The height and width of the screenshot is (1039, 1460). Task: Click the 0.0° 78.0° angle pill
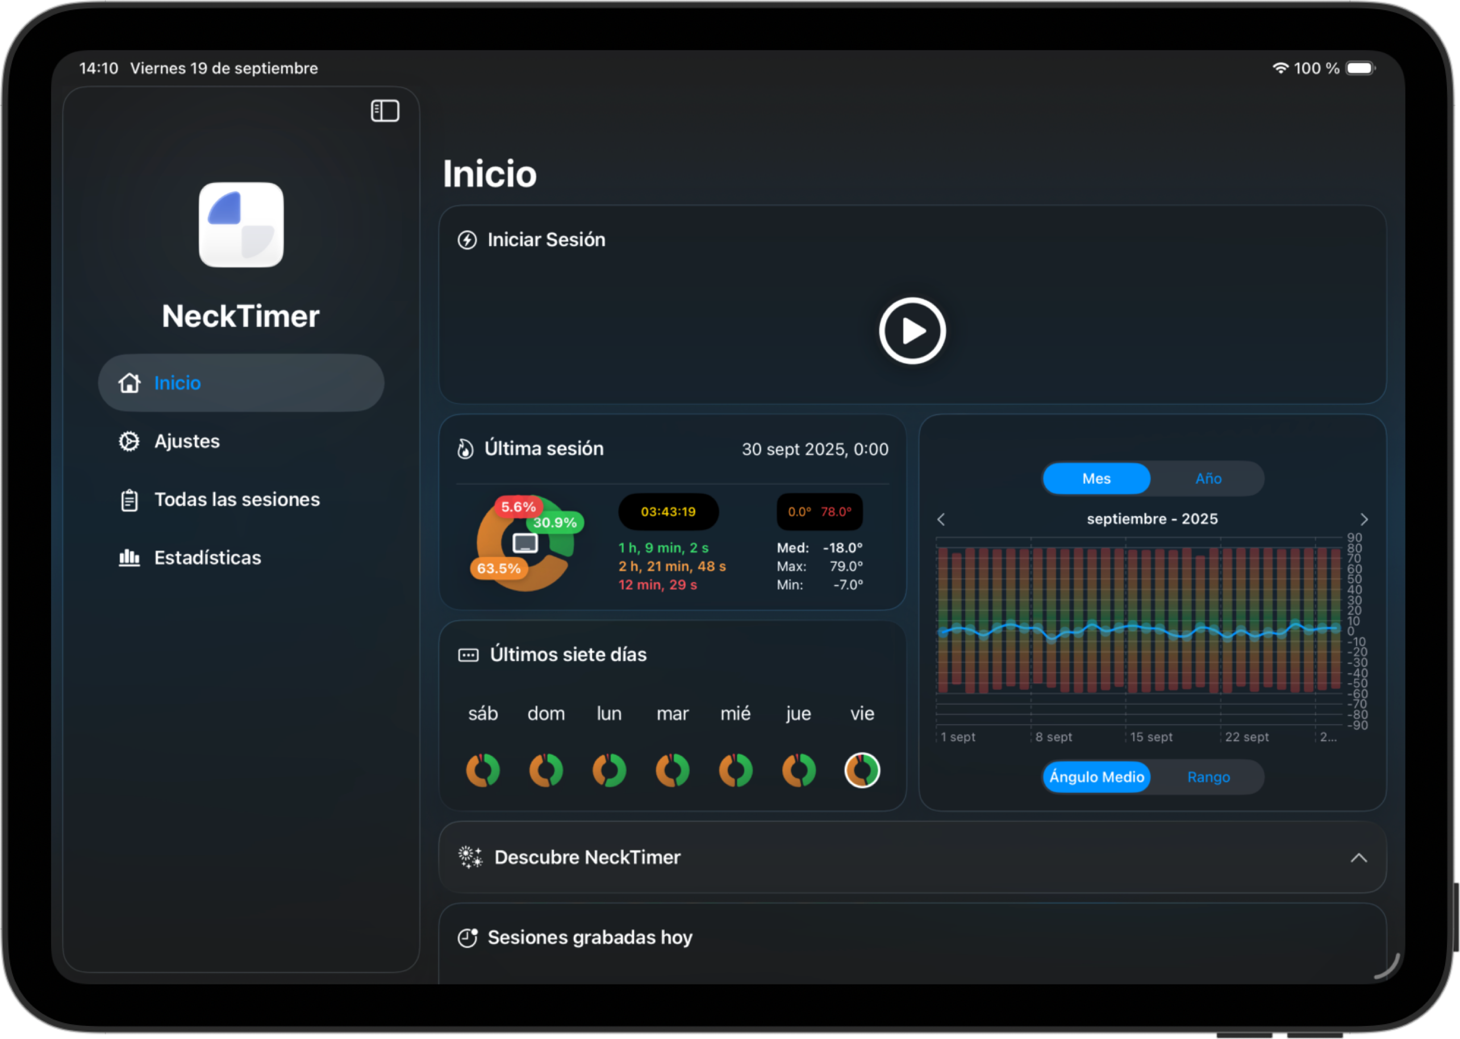tap(819, 511)
